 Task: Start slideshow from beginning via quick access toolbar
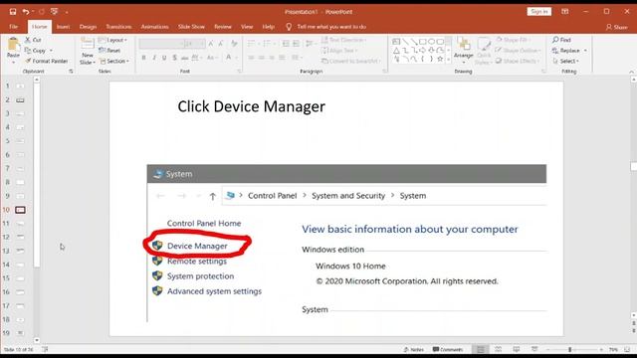tap(54, 12)
